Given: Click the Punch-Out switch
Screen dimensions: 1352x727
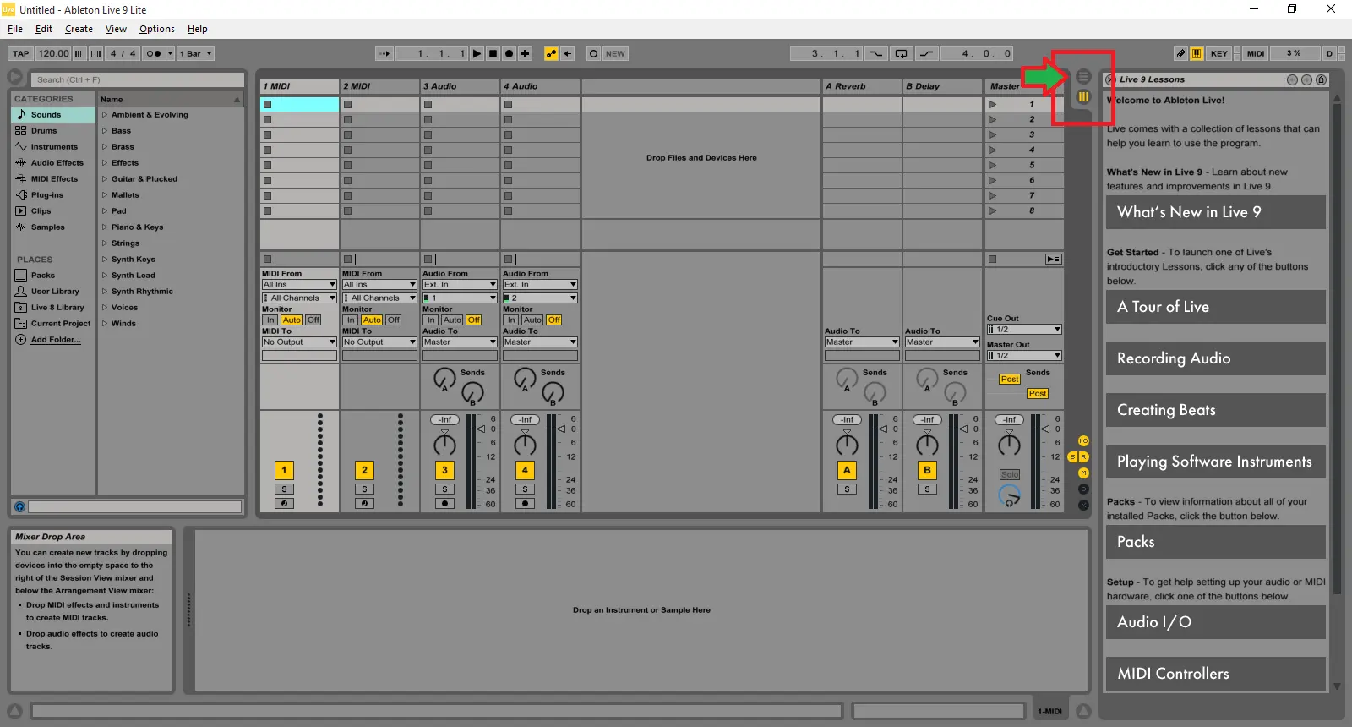Looking at the screenshot, I should pos(927,53).
